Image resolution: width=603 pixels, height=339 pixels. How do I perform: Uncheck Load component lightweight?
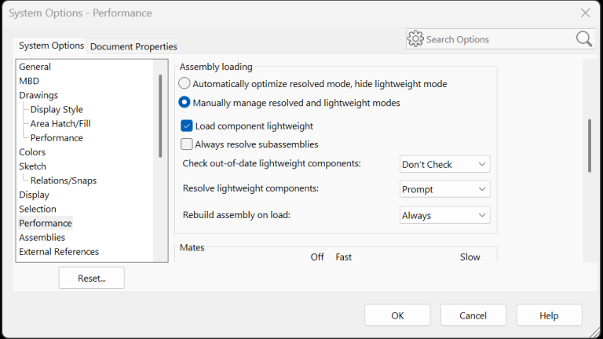coord(187,126)
